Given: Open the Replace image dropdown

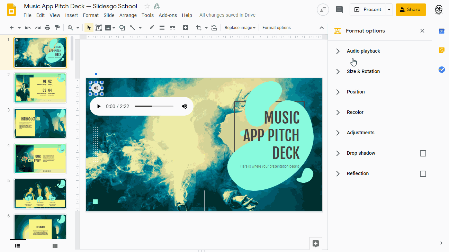Looking at the screenshot, I should coord(240,27).
